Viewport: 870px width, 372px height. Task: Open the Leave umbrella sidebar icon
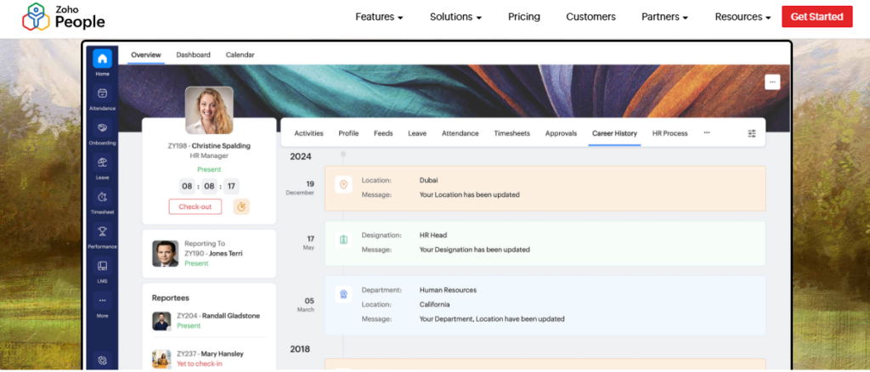pos(102,162)
